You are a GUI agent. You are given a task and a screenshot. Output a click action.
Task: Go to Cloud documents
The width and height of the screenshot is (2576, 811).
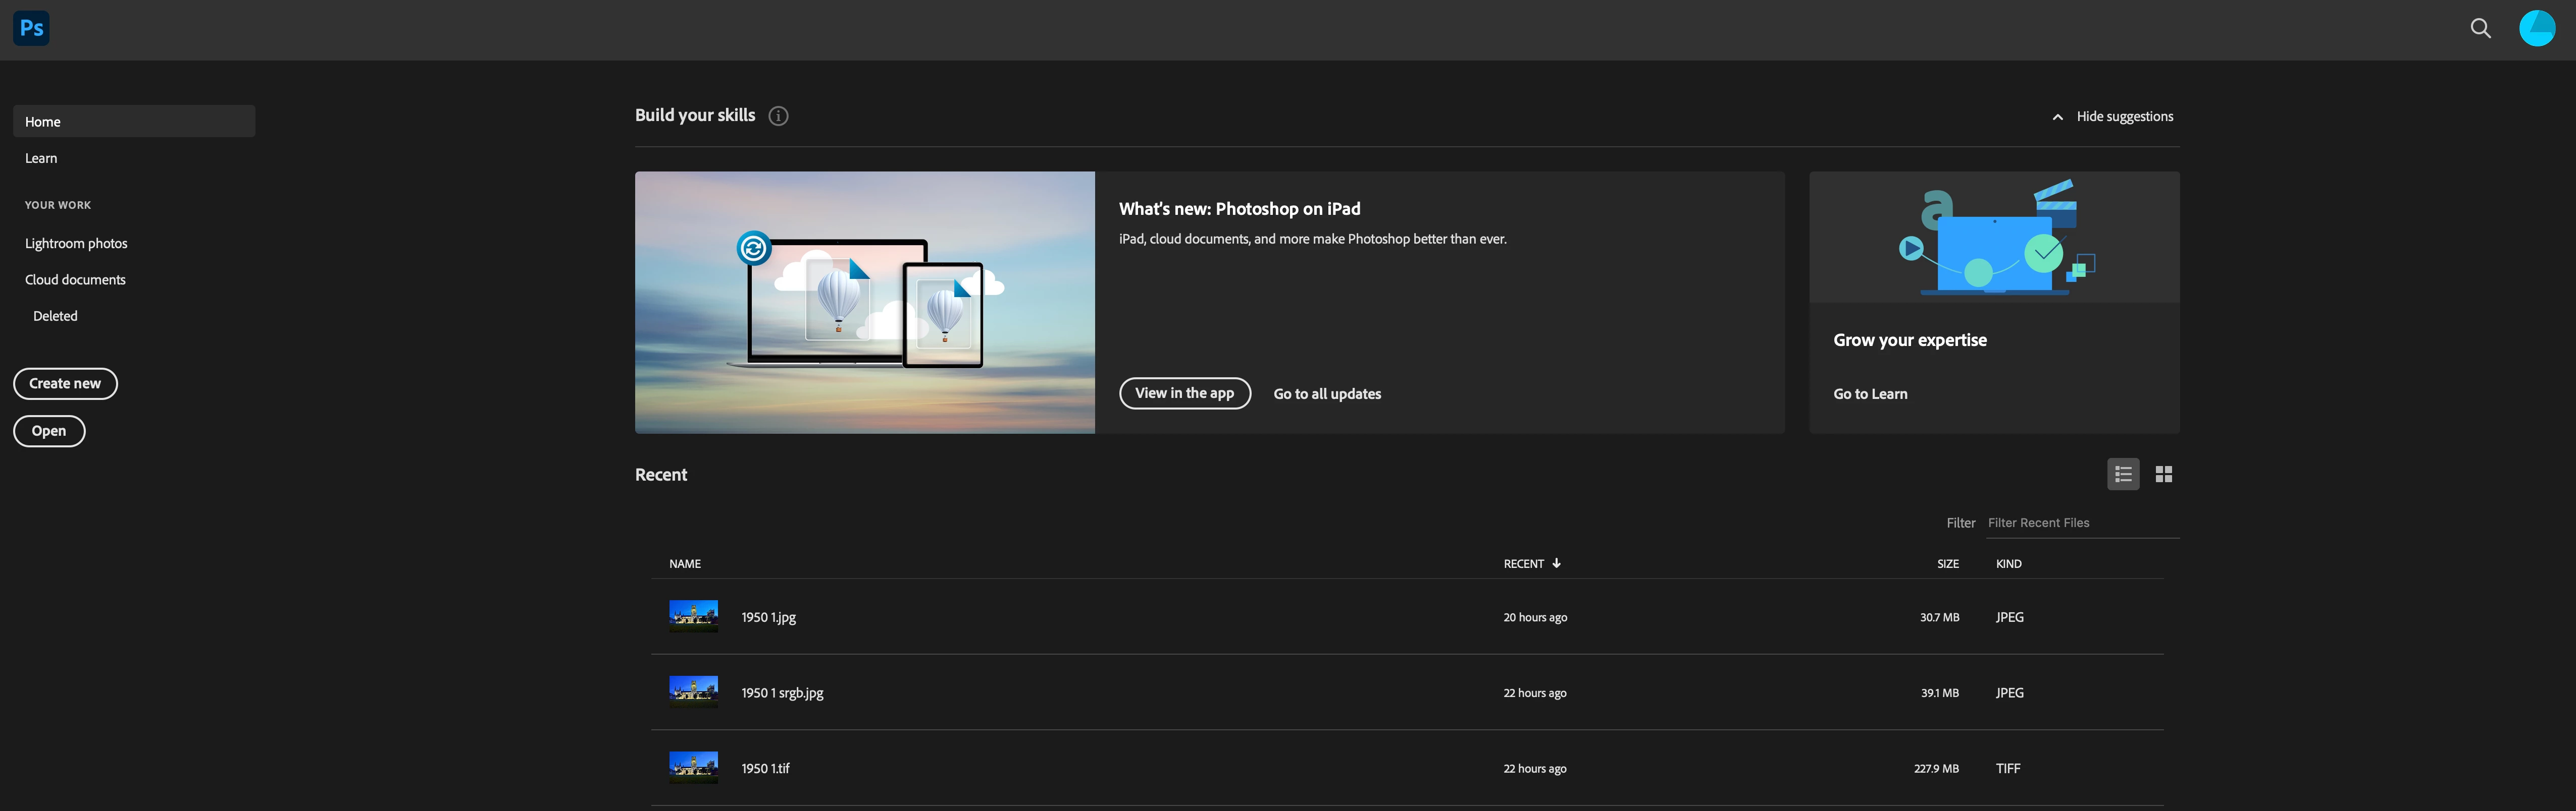(x=75, y=279)
